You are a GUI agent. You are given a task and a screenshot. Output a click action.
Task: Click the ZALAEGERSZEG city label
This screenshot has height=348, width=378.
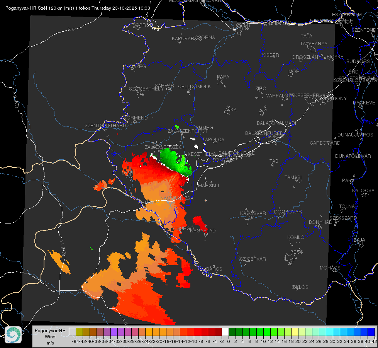(x=164, y=147)
